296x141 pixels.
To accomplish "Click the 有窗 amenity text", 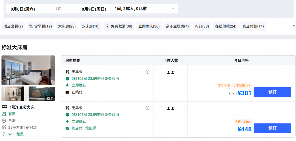I will pos(12,114).
